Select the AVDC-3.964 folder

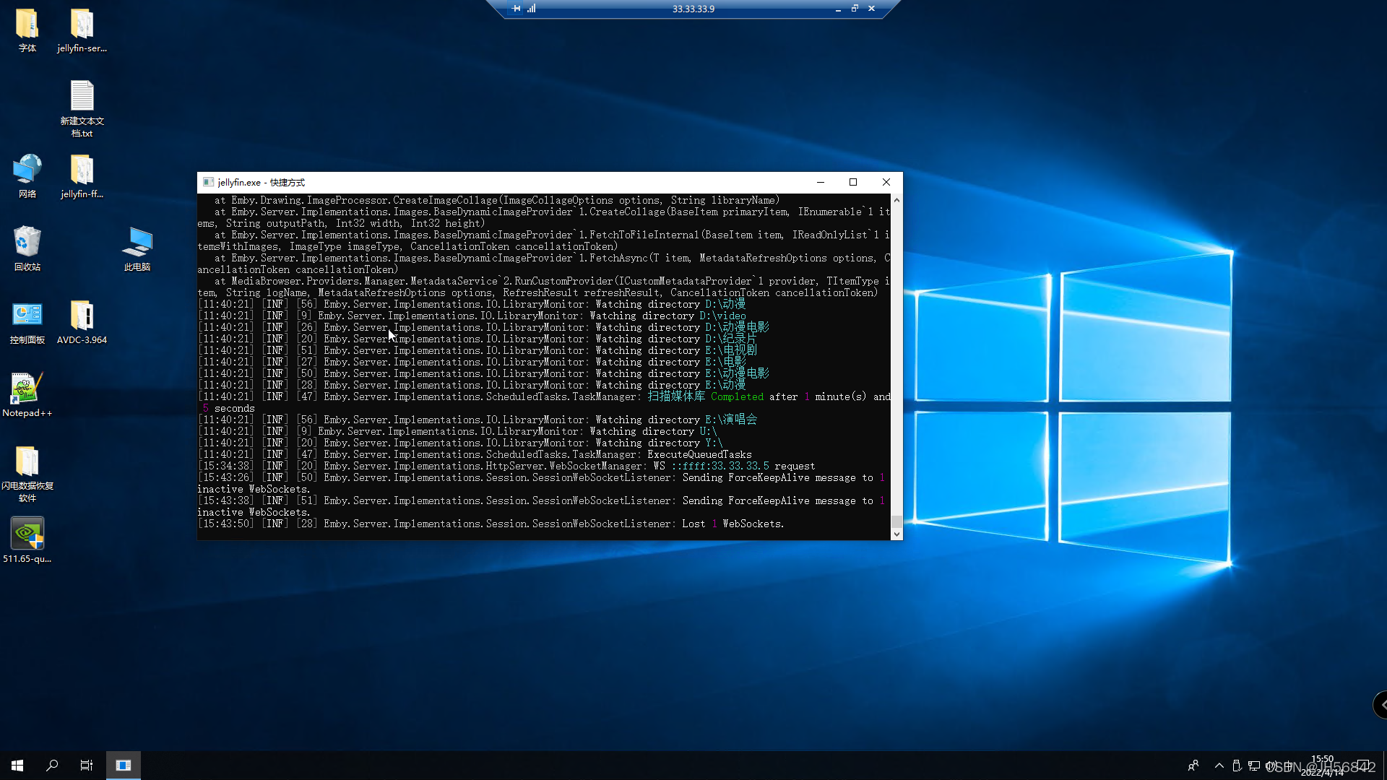(82, 316)
